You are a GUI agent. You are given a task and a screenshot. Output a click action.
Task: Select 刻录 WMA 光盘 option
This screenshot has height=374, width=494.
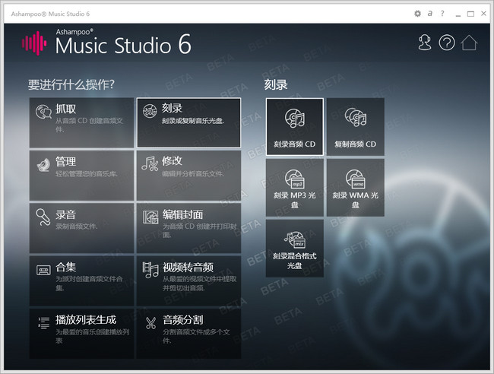(x=356, y=188)
